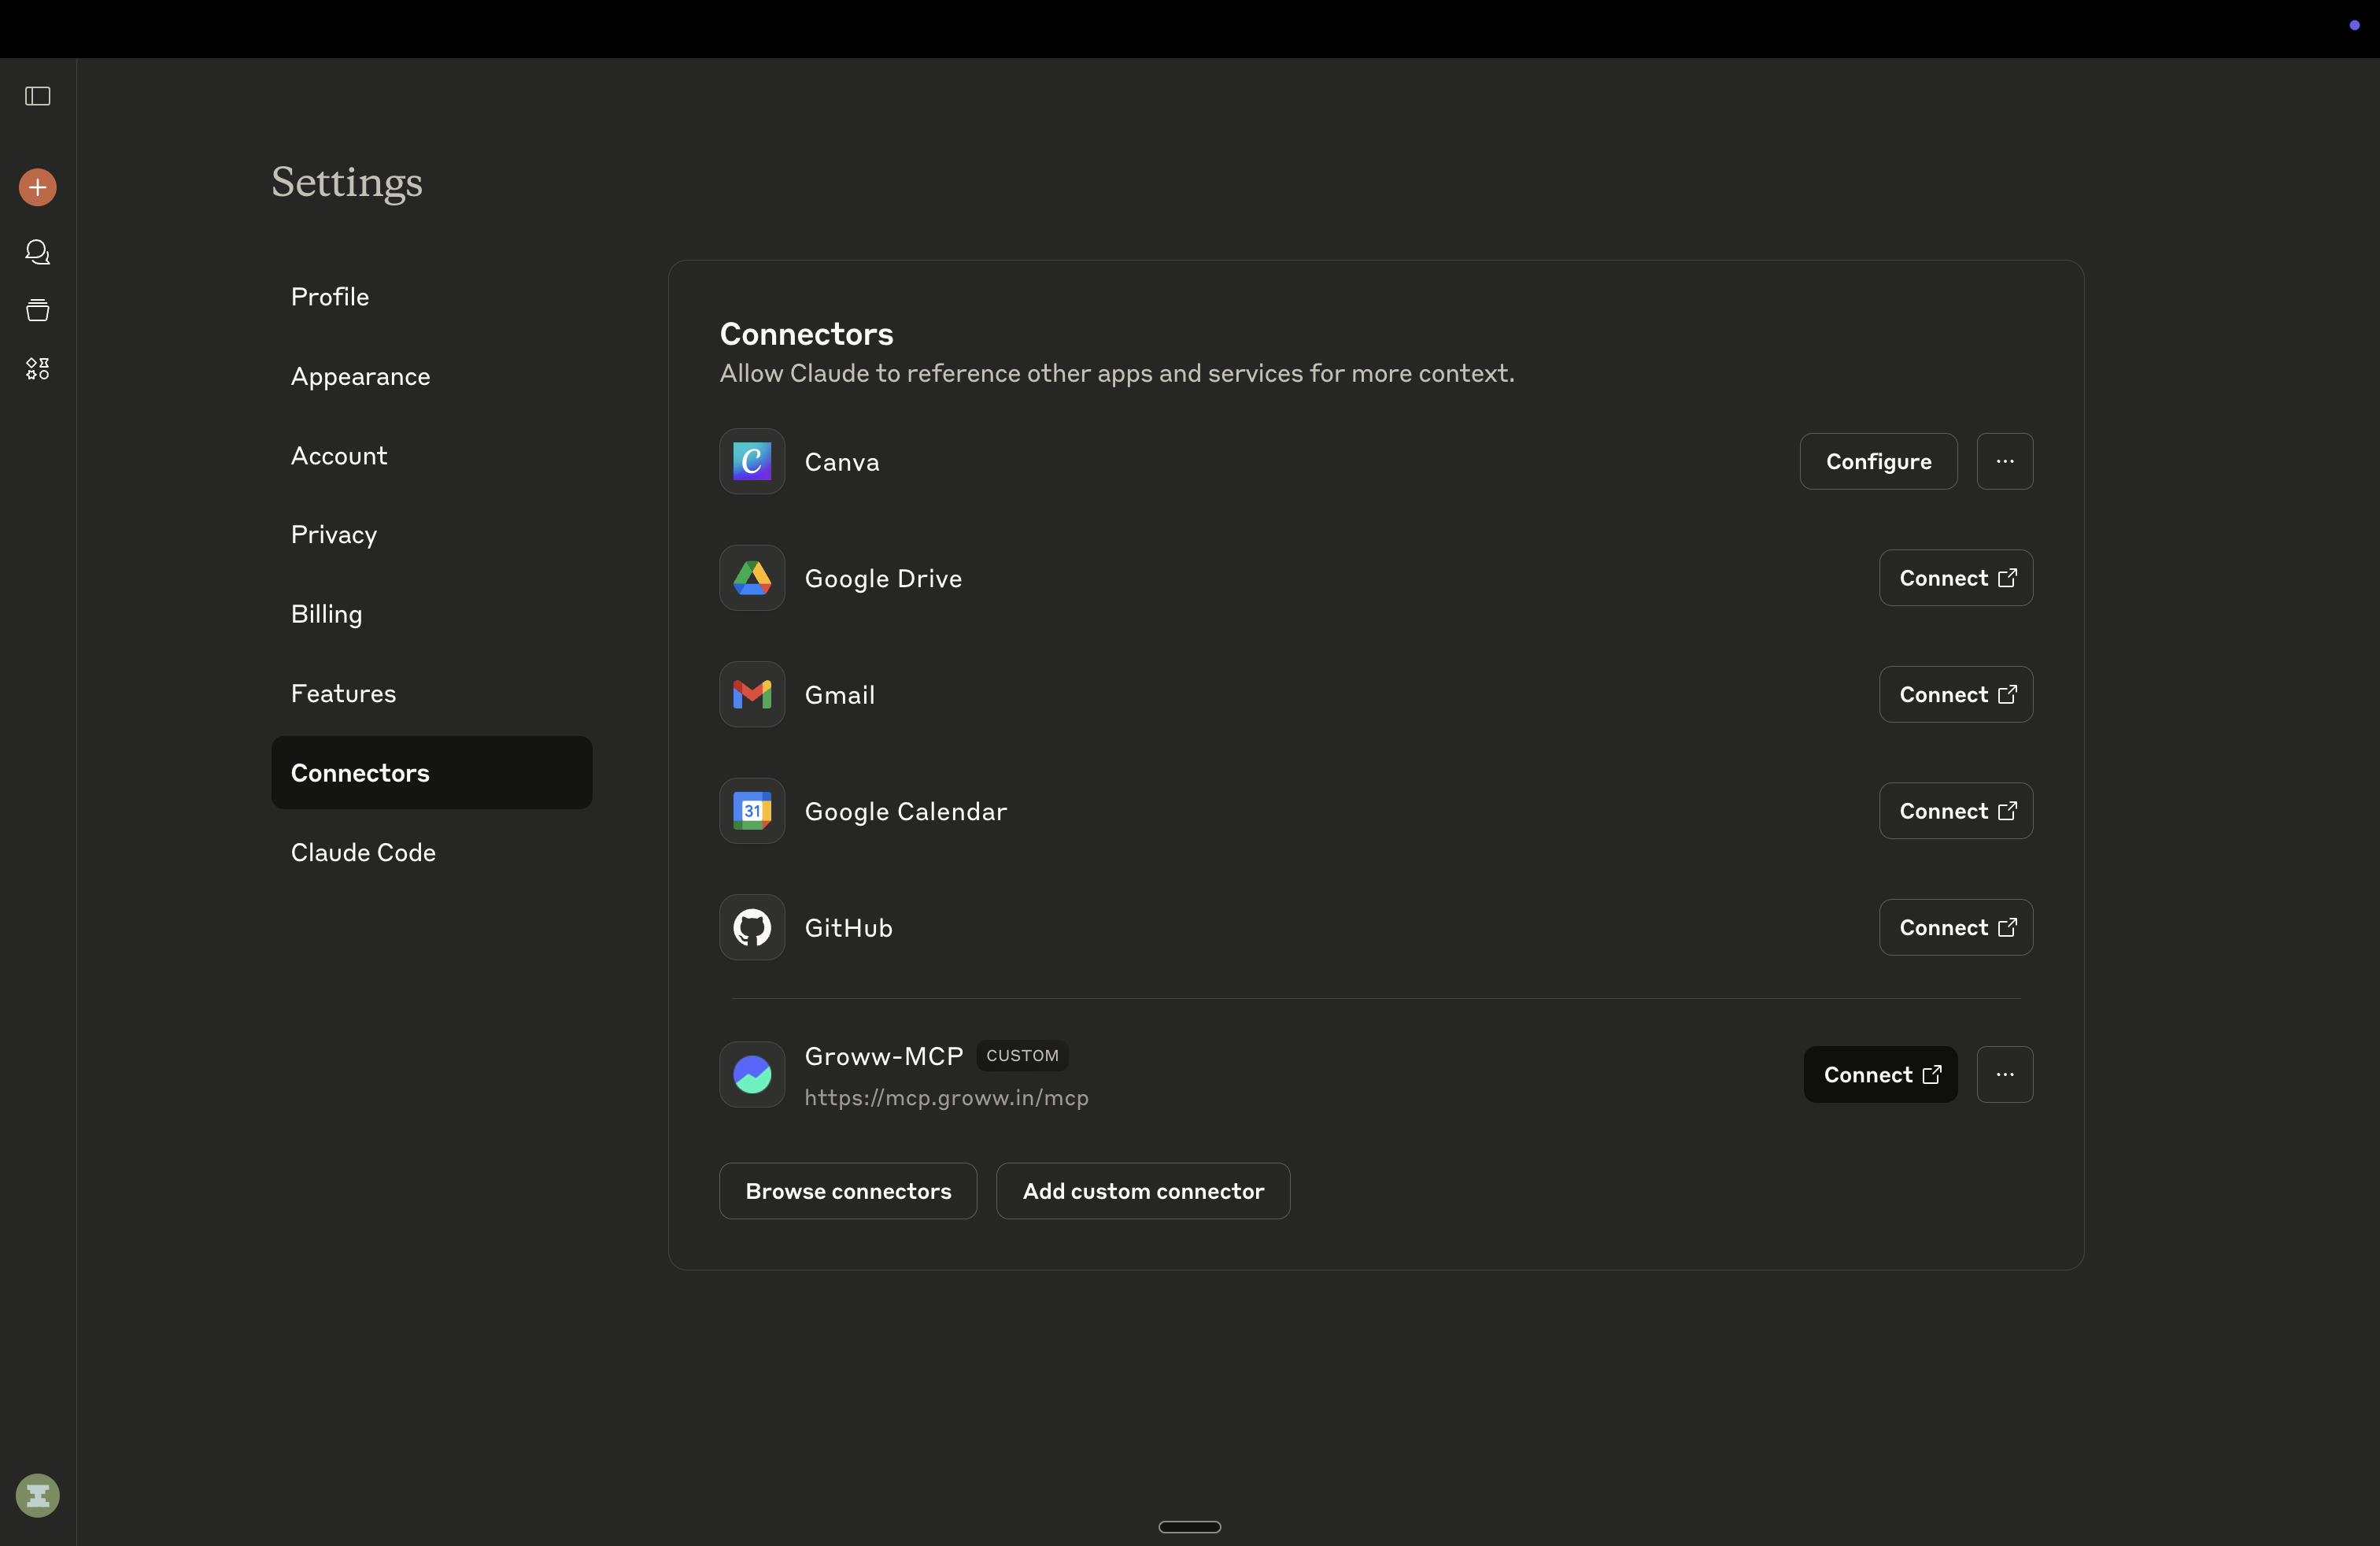Select the Connectors settings tab
This screenshot has height=1546, width=2380.
pos(432,773)
